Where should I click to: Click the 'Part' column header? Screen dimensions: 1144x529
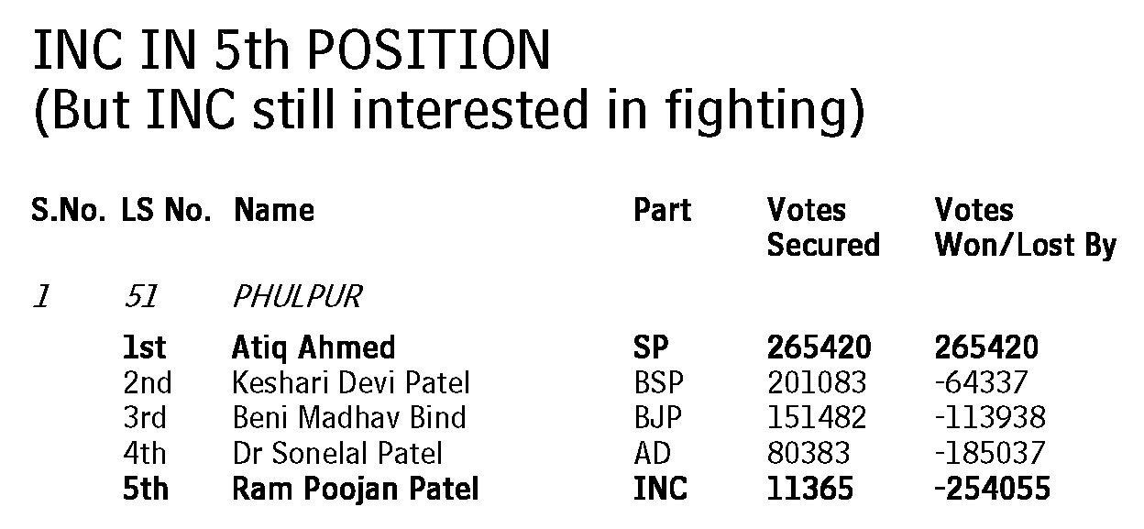coord(662,211)
